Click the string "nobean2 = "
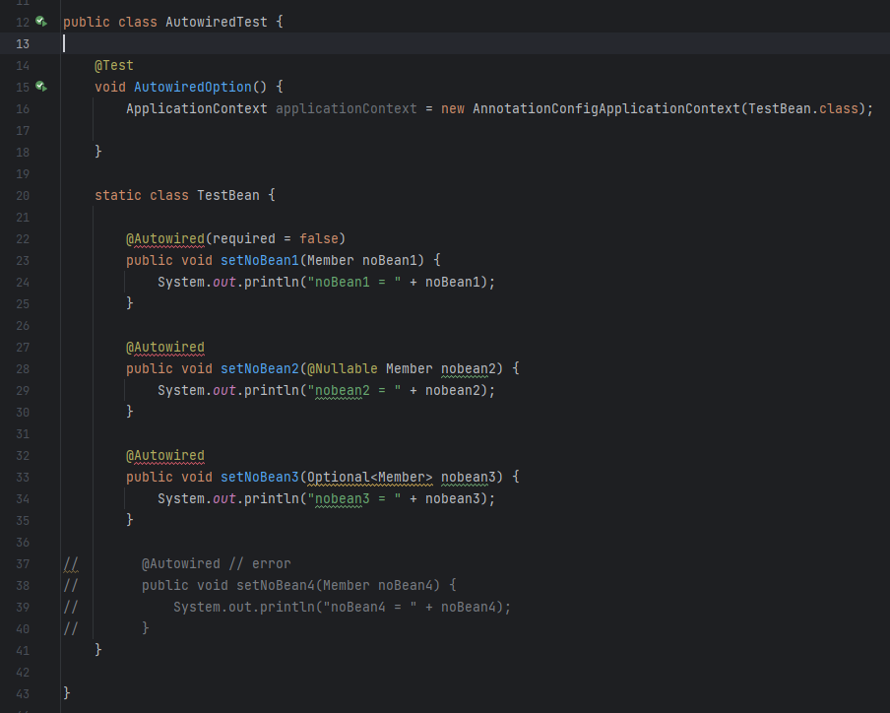 354,391
